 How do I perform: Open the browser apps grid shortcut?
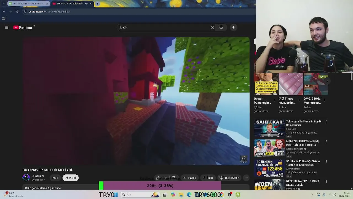tap(4, 19)
